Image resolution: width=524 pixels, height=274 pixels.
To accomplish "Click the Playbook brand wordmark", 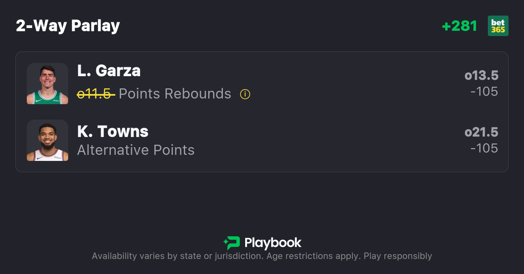I will (x=273, y=243).
